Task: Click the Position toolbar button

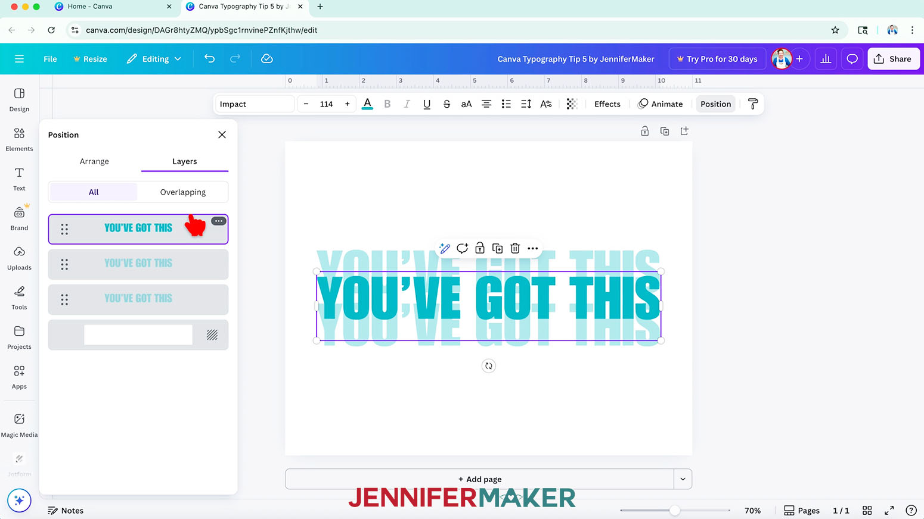Action: click(x=715, y=104)
